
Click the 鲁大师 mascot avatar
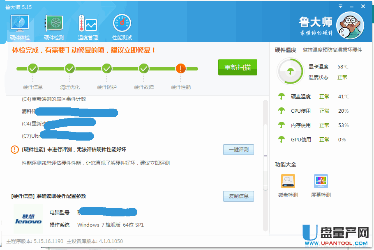click(x=350, y=25)
